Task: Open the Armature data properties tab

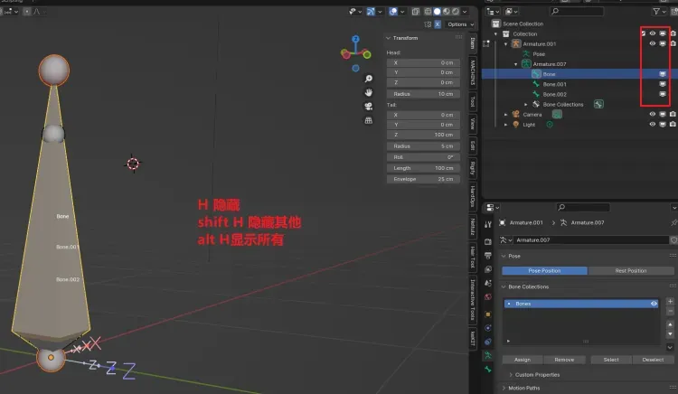Action: (488, 355)
